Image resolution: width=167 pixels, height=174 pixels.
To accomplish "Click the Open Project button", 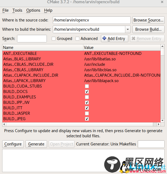I will (x=61, y=144).
